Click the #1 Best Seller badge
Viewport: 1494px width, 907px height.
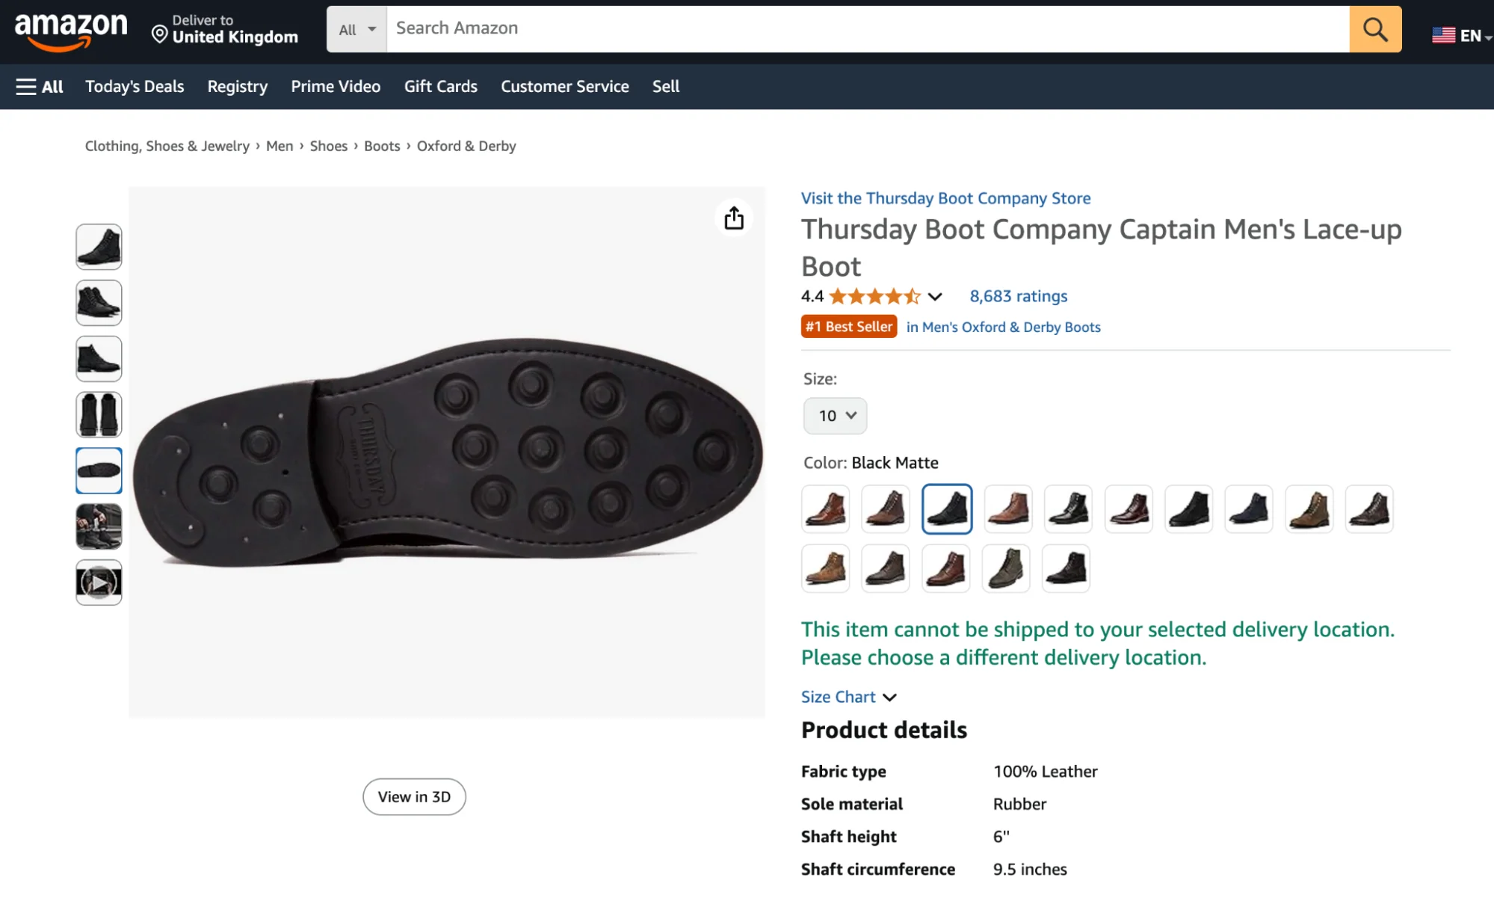(848, 326)
